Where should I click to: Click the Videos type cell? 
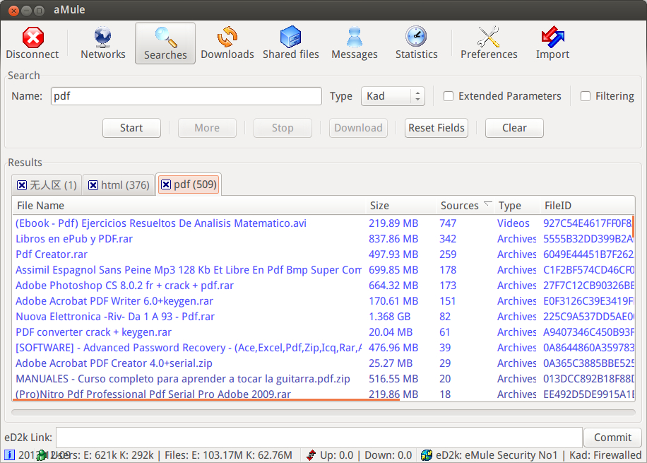tap(514, 223)
